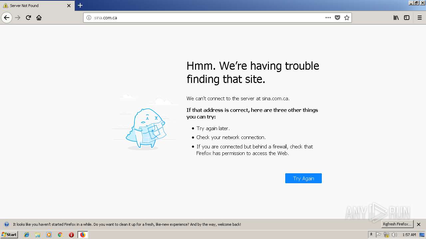This screenshot has height=239, width=426.
Task: Open the media player taskbar icon
Action: coord(49,235)
